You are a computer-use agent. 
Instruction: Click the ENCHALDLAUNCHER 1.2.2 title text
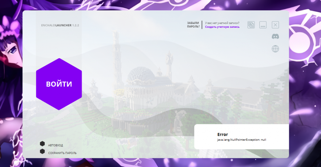[x=60, y=25]
